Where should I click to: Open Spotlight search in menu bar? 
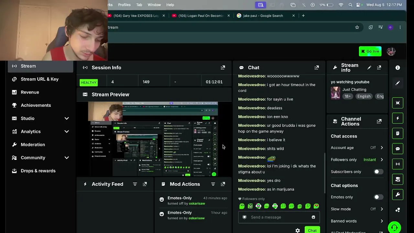[x=350, y=5]
